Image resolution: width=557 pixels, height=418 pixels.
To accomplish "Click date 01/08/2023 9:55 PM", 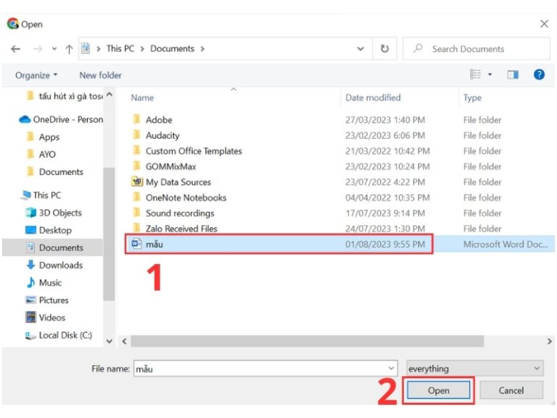I will [385, 244].
